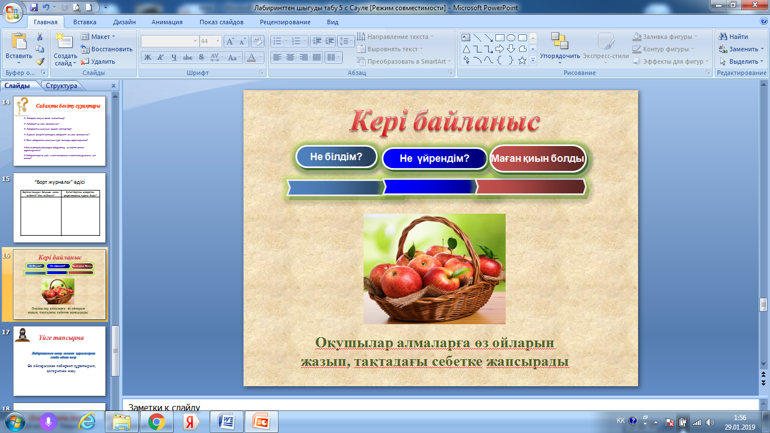The height and width of the screenshot is (433, 770).
Task: Choose the isosceles triangle shape
Action: [x=466, y=49]
